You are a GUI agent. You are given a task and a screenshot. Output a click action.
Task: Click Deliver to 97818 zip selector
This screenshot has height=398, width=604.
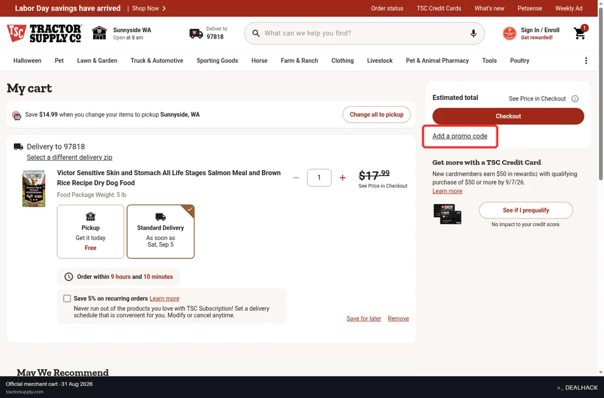[216, 33]
